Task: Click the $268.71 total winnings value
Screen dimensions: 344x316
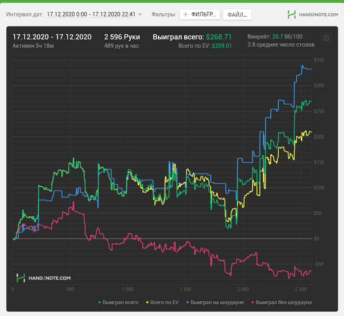Action: pyautogui.click(x=219, y=37)
